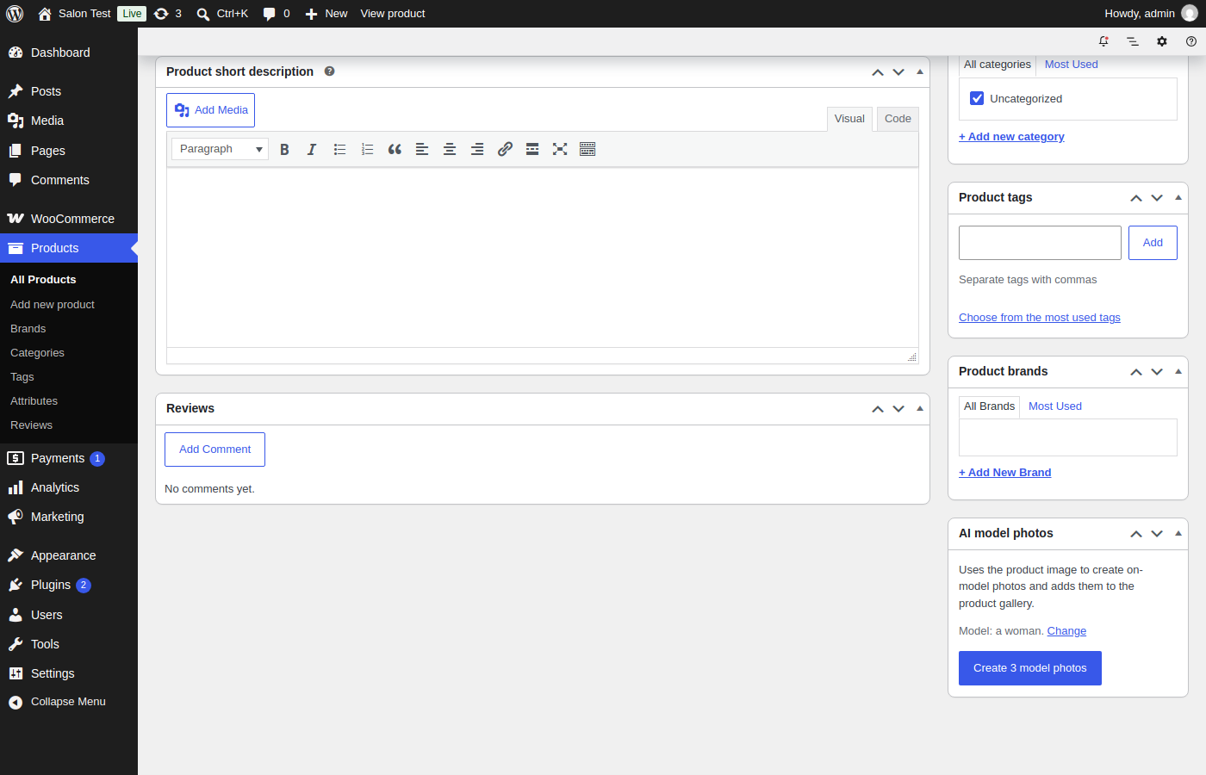Open Add new product in sidebar
1206x775 pixels.
53,305
